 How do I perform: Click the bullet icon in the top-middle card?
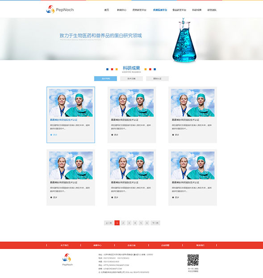coord(112,135)
